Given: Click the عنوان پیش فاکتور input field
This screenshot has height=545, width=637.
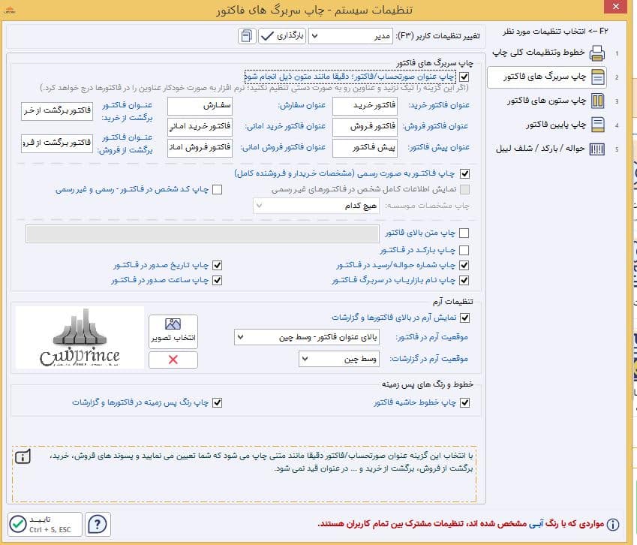Looking at the screenshot, I should click(365, 149).
